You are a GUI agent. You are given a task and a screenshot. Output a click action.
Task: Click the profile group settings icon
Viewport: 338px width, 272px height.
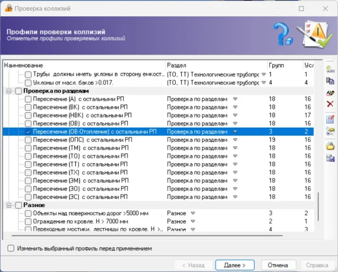[x=330, y=132]
